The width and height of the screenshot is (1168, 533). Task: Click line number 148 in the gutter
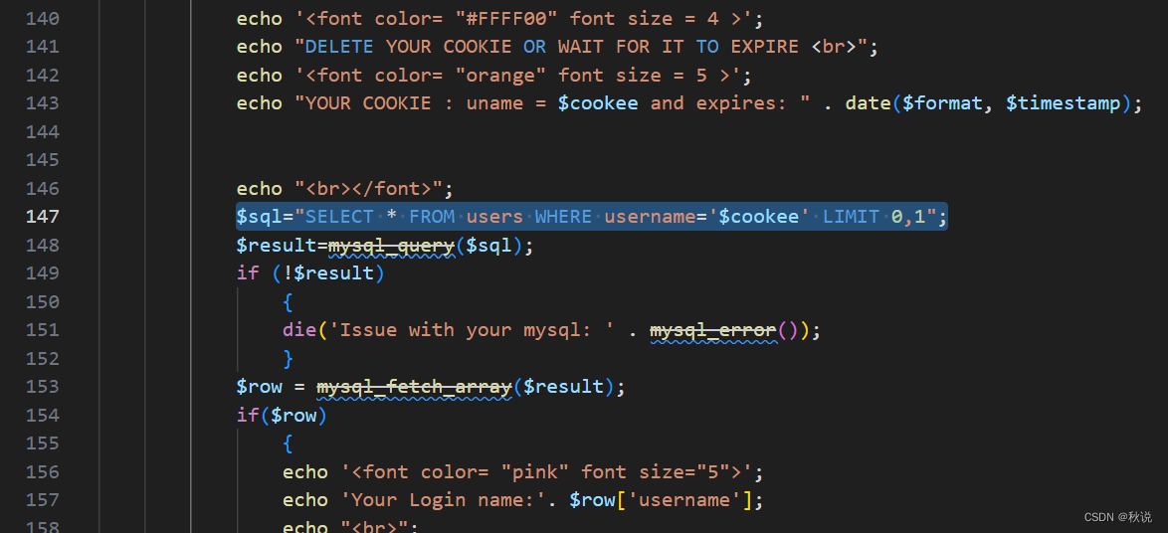[x=43, y=245]
